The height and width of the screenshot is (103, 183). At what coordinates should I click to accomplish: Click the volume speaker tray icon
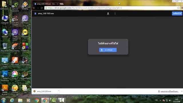170,100
